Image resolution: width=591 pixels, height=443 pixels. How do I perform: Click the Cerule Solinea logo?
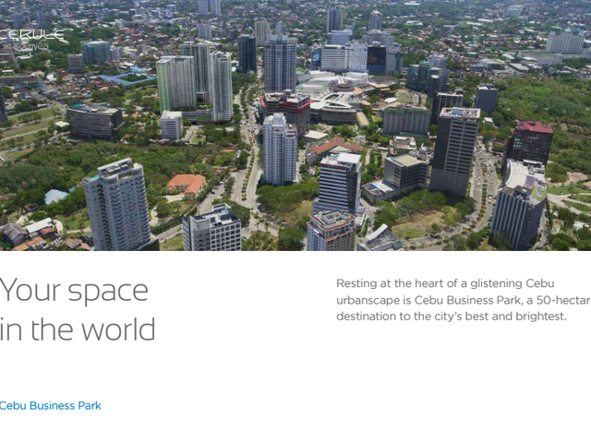(31, 40)
